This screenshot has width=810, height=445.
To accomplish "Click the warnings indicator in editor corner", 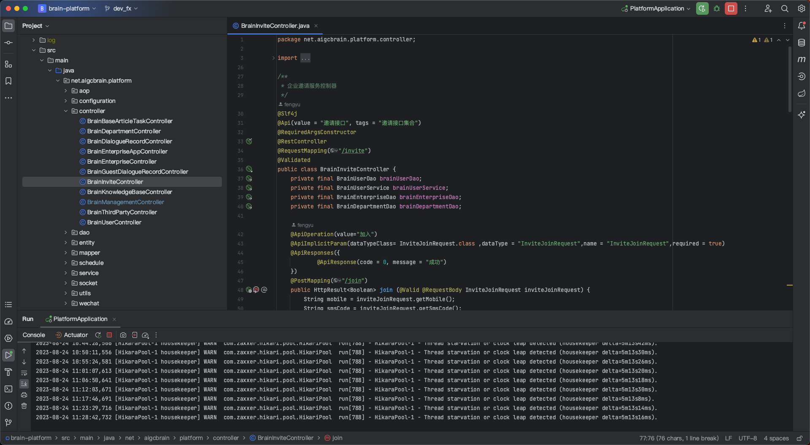I will click(762, 40).
